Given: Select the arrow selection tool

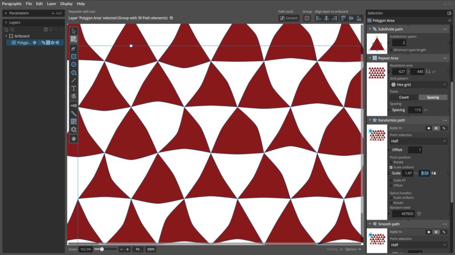Looking at the screenshot, I should (x=74, y=31).
